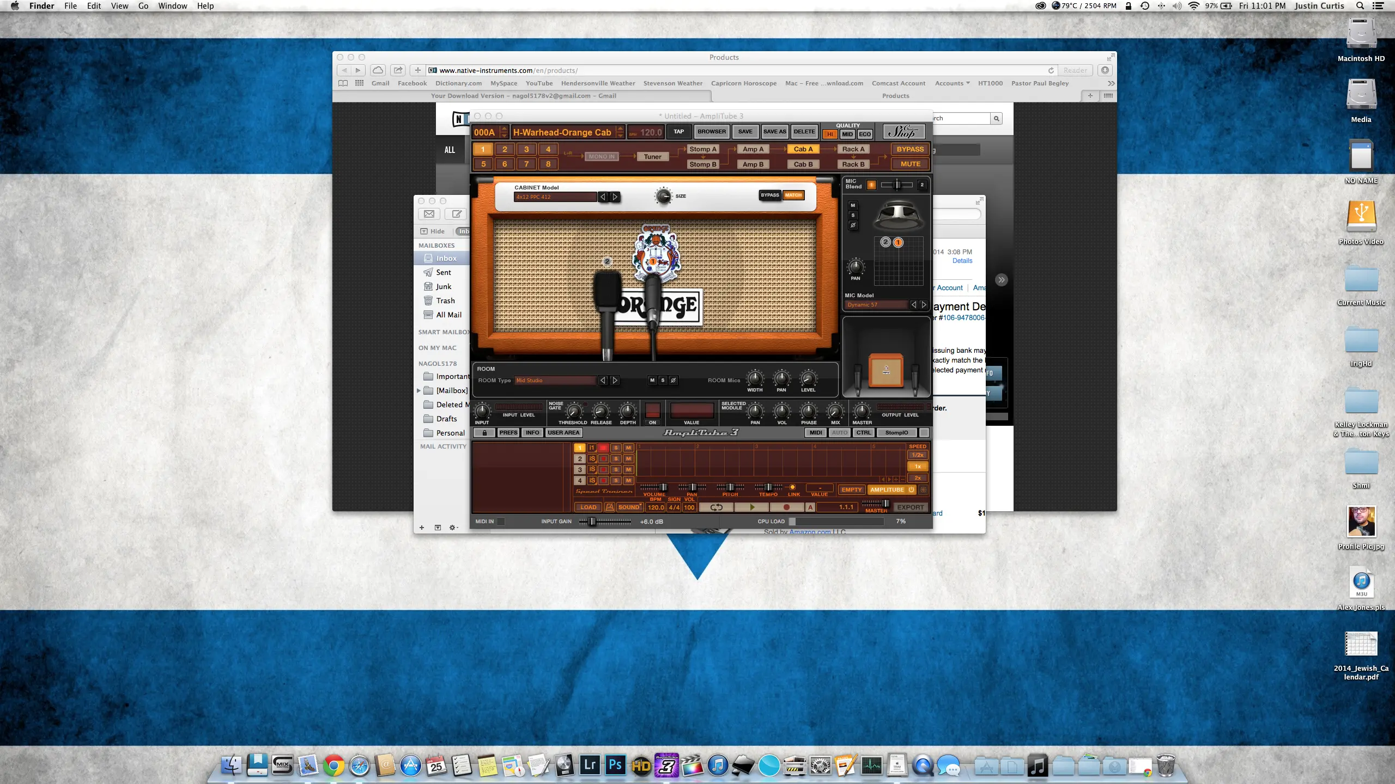
Task: Click the loop playback button in Speed Trainer
Action: pyautogui.click(x=715, y=507)
